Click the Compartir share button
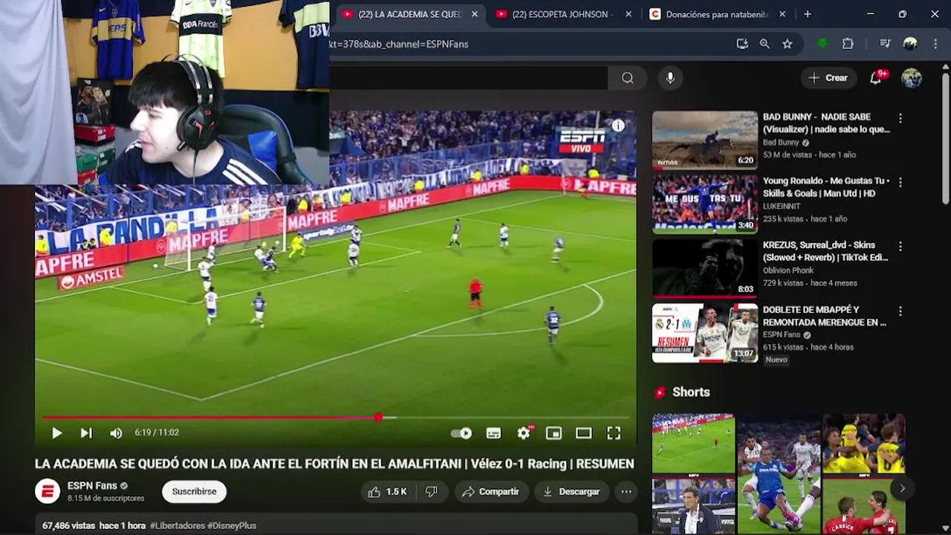This screenshot has height=535, width=951. pos(490,492)
